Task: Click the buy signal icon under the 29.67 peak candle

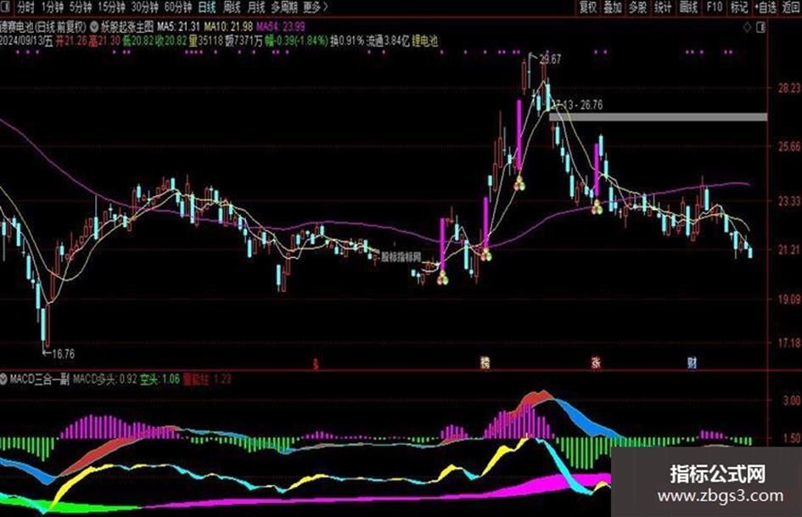Action: (x=519, y=183)
